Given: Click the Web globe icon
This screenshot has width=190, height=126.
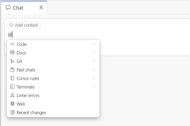Looking at the screenshot, I should point(12,104).
